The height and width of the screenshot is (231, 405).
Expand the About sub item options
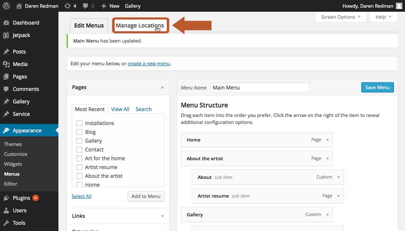[338, 177]
